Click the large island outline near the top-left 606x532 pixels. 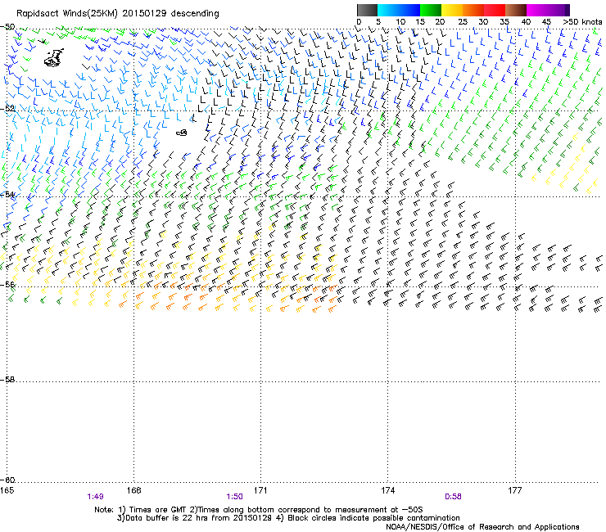coord(54,57)
